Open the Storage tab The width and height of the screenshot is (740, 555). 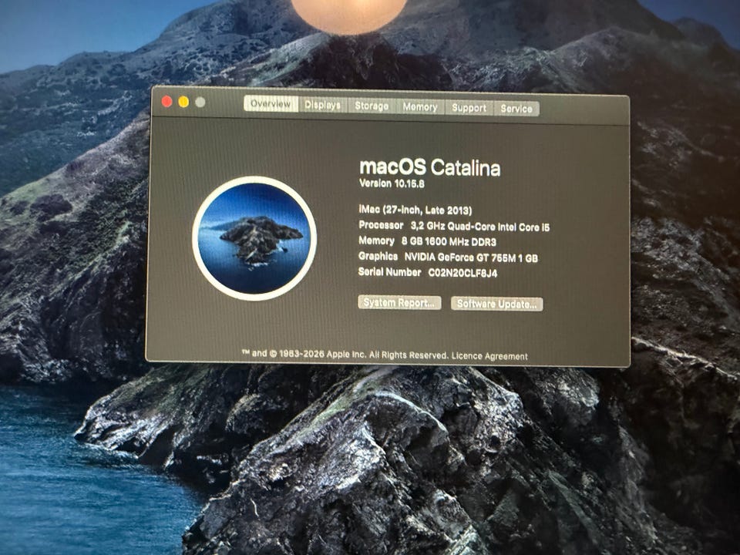point(372,106)
